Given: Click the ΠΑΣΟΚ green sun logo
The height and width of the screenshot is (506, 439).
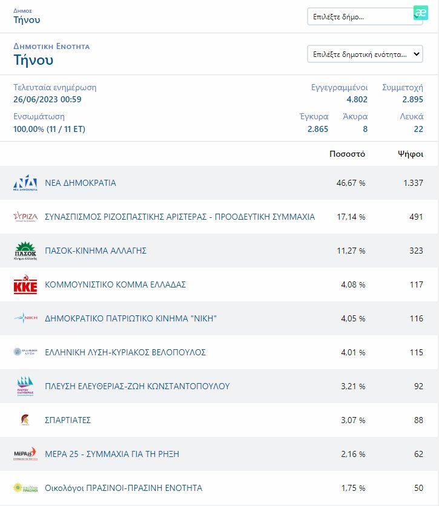Looking at the screenshot, I should point(25,251).
